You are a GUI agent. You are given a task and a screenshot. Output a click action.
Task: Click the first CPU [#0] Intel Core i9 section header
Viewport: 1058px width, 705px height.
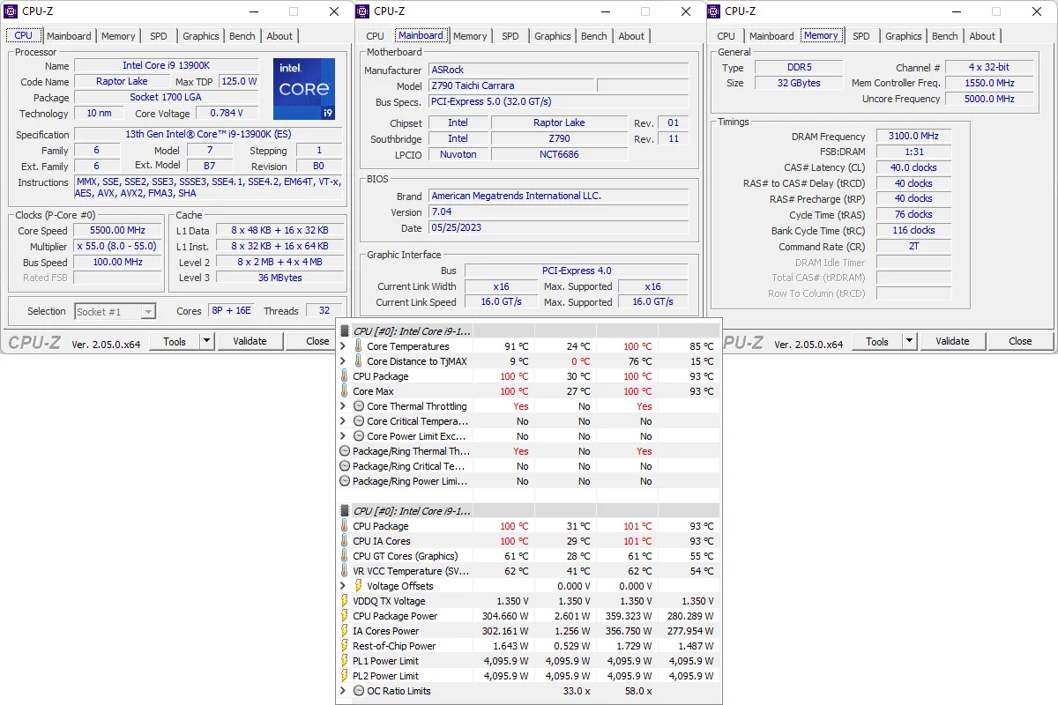[x=529, y=331]
